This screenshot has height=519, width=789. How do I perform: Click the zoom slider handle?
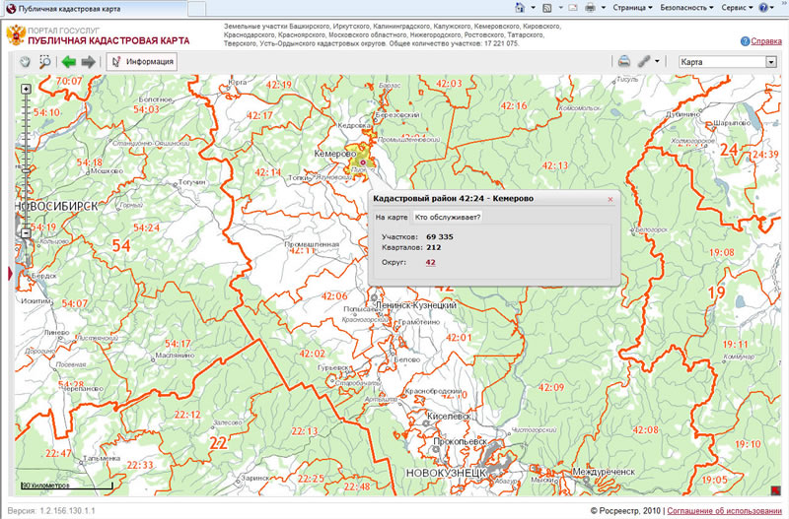coord(26,171)
